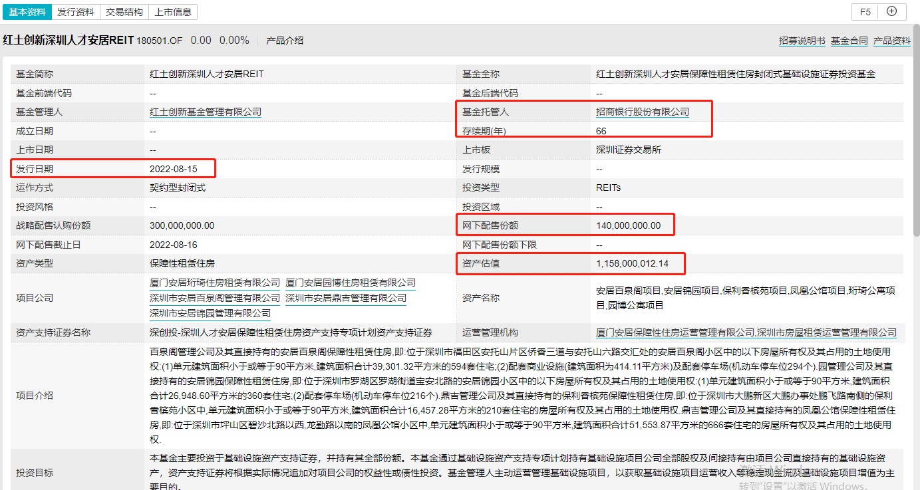
Task: Click project company 厦门安居园博住房租赁有限公司
Action: pyautogui.click(x=351, y=283)
